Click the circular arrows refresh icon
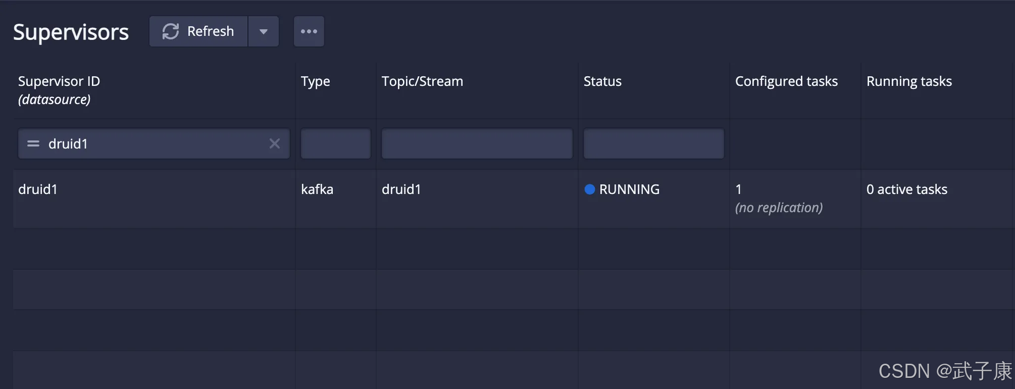Viewport: 1015px width, 389px height. (171, 31)
